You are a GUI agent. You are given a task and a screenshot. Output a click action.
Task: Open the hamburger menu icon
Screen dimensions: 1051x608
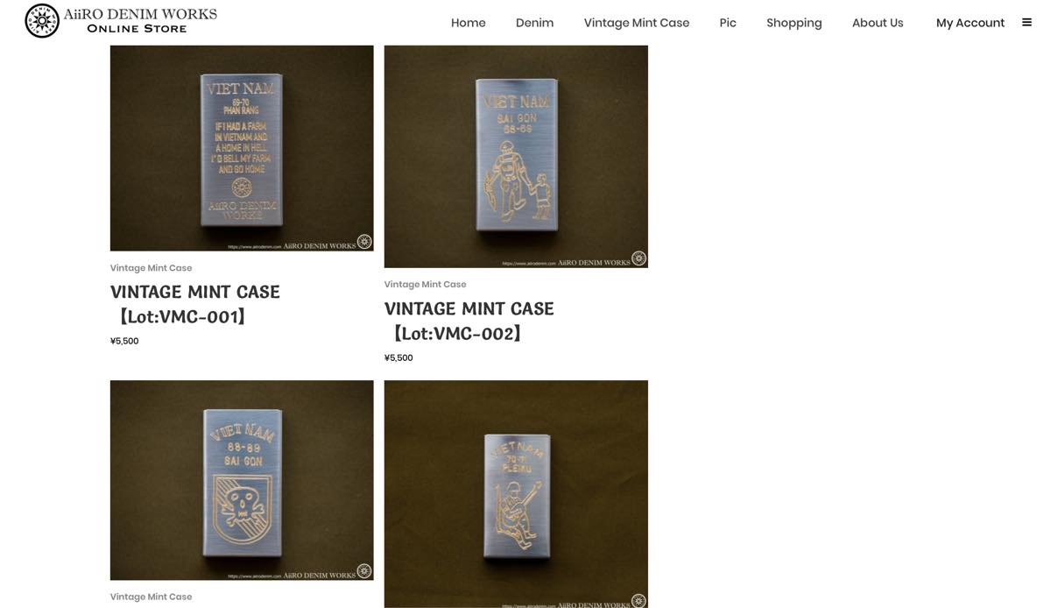pos(1026,23)
